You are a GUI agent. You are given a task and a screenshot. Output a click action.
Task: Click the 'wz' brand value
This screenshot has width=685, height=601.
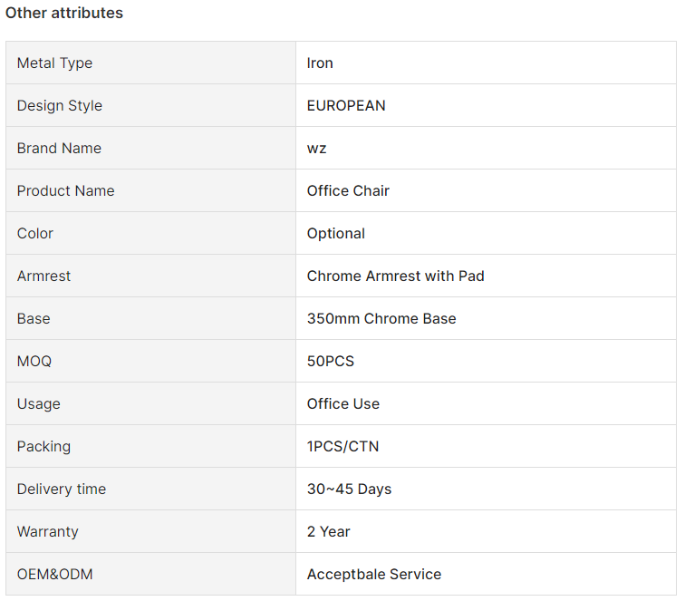pos(316,148)
